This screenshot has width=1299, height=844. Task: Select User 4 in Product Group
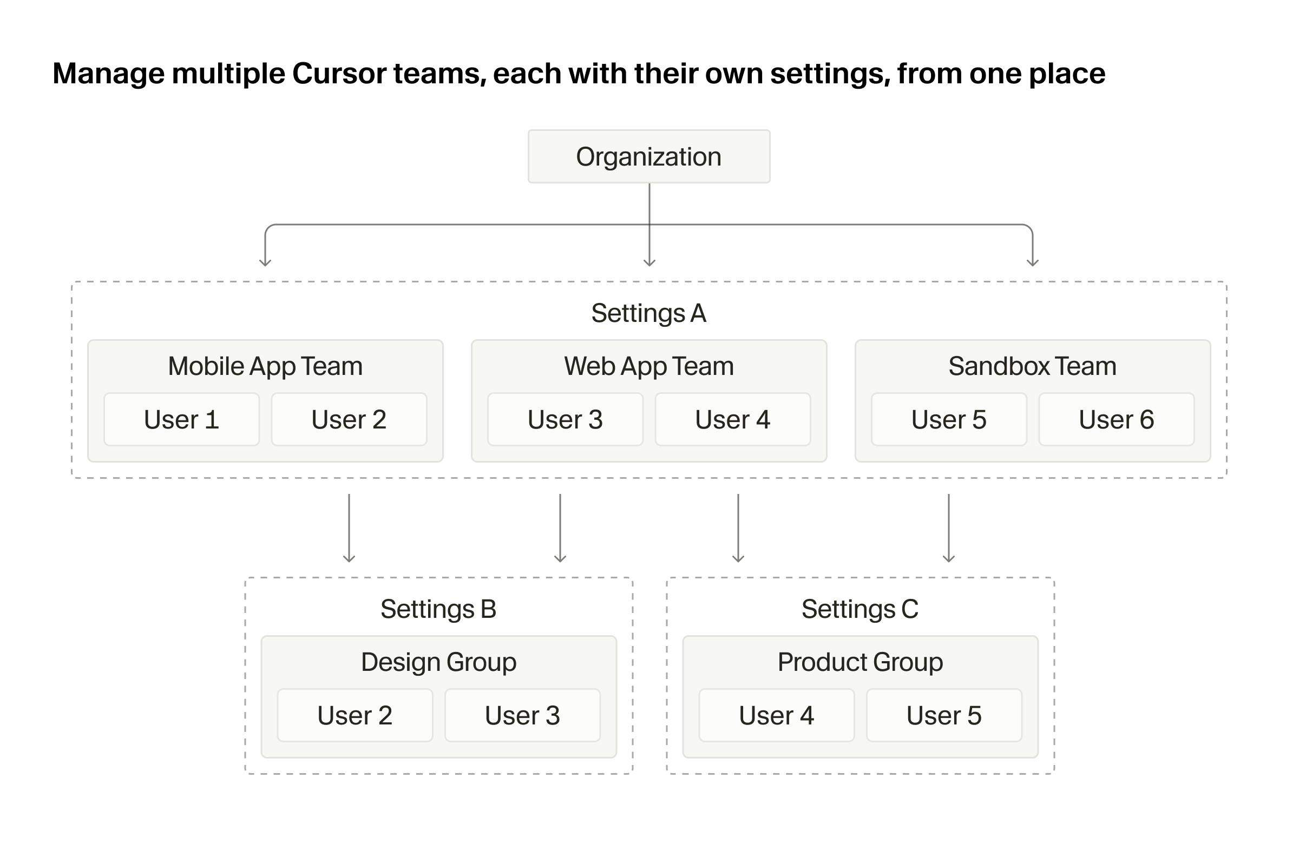point(777,715)
